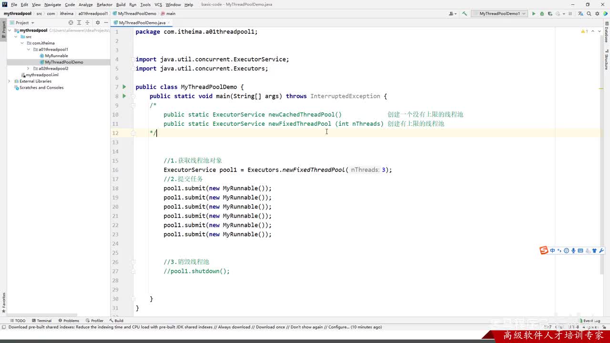Collapse the a01threadpool1 package node
610x343 pixels.
point(28,50)
